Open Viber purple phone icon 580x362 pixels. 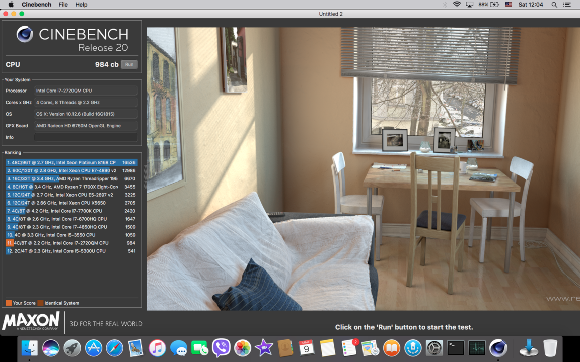point(221,348)
